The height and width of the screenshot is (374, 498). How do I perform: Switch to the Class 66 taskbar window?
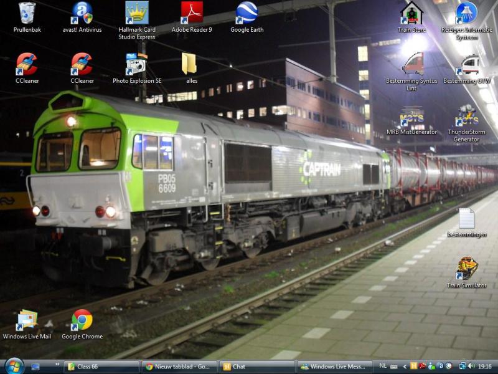pos(101,367)
